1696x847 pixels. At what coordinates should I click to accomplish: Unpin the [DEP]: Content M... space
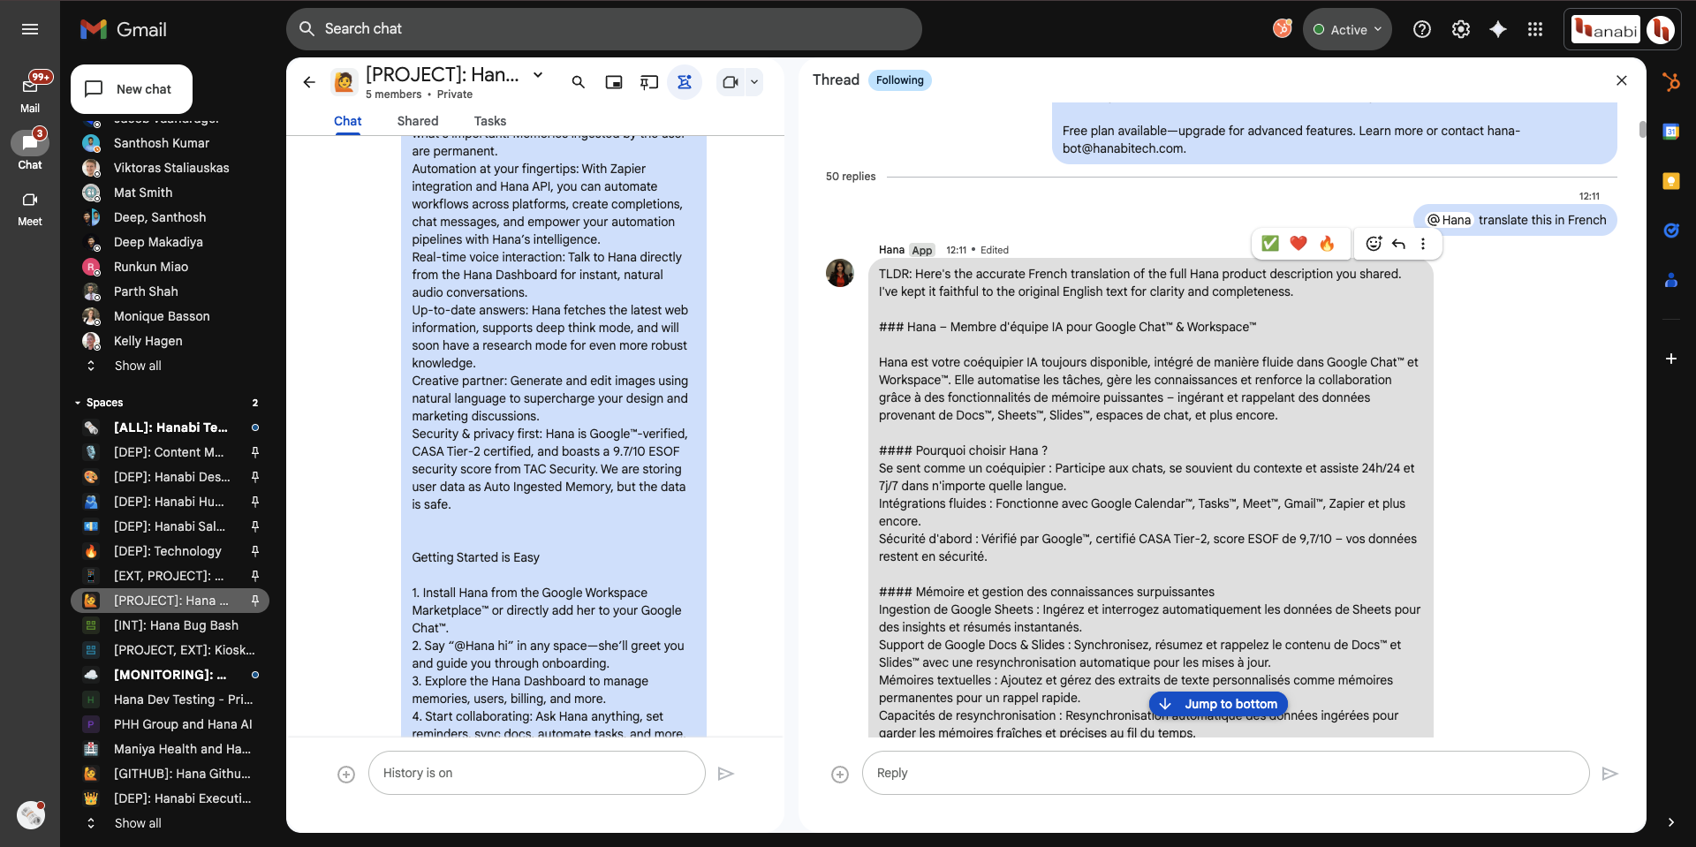tap(255, 452)
